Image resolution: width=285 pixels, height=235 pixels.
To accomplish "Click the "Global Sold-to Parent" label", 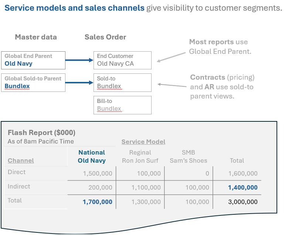I will click(x=33, y=78).
